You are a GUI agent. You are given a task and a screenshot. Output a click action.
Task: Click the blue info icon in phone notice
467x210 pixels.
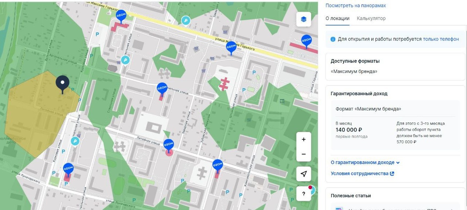coord(333,39)
